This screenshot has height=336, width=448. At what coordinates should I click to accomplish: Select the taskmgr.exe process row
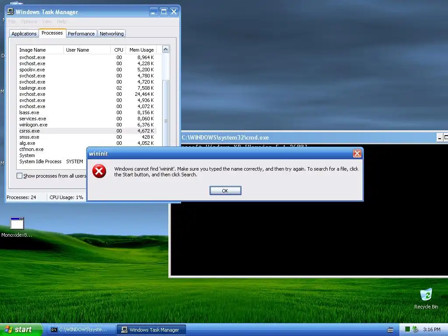point(87,88)
